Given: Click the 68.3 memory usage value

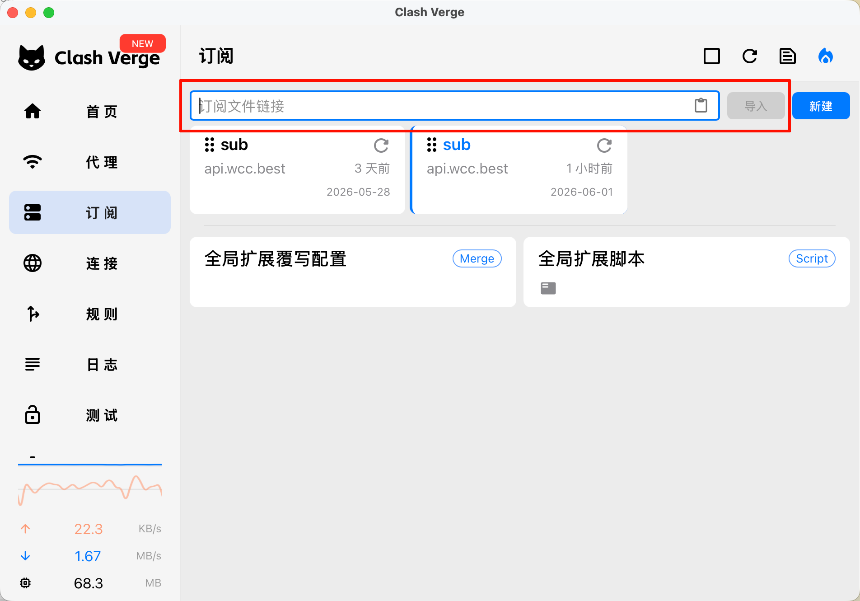Looking at the screenshot, I should [x=89, y=583].
